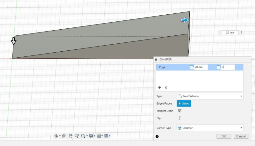Click the info icon in dialog
The width and height of the screenshot is (255, 146).
[x=157, y=136]
